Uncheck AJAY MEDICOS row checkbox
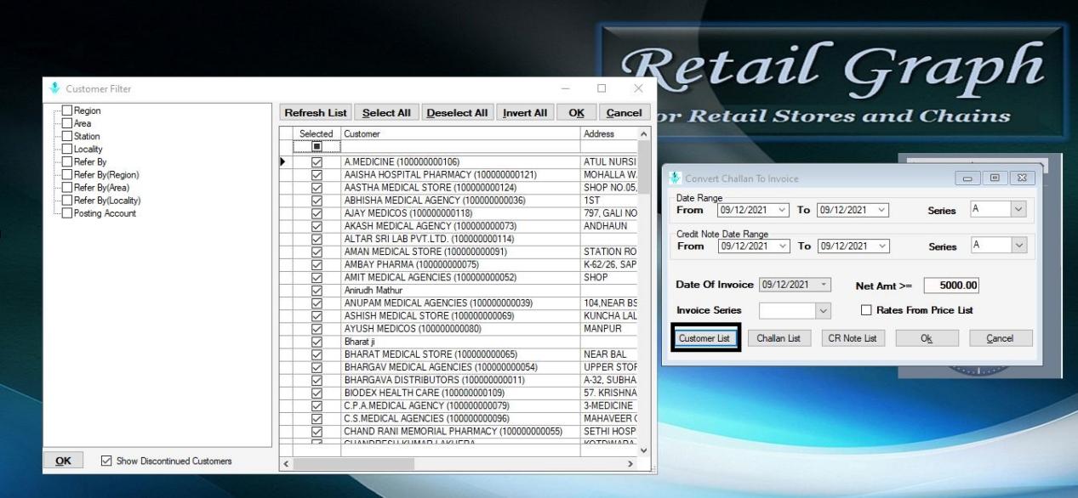 pyautogui.click(x=317, y=213)
